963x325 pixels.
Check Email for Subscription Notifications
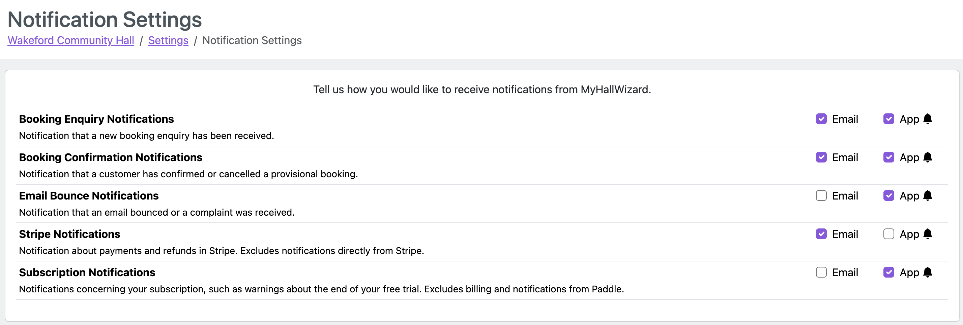(821, 273)
